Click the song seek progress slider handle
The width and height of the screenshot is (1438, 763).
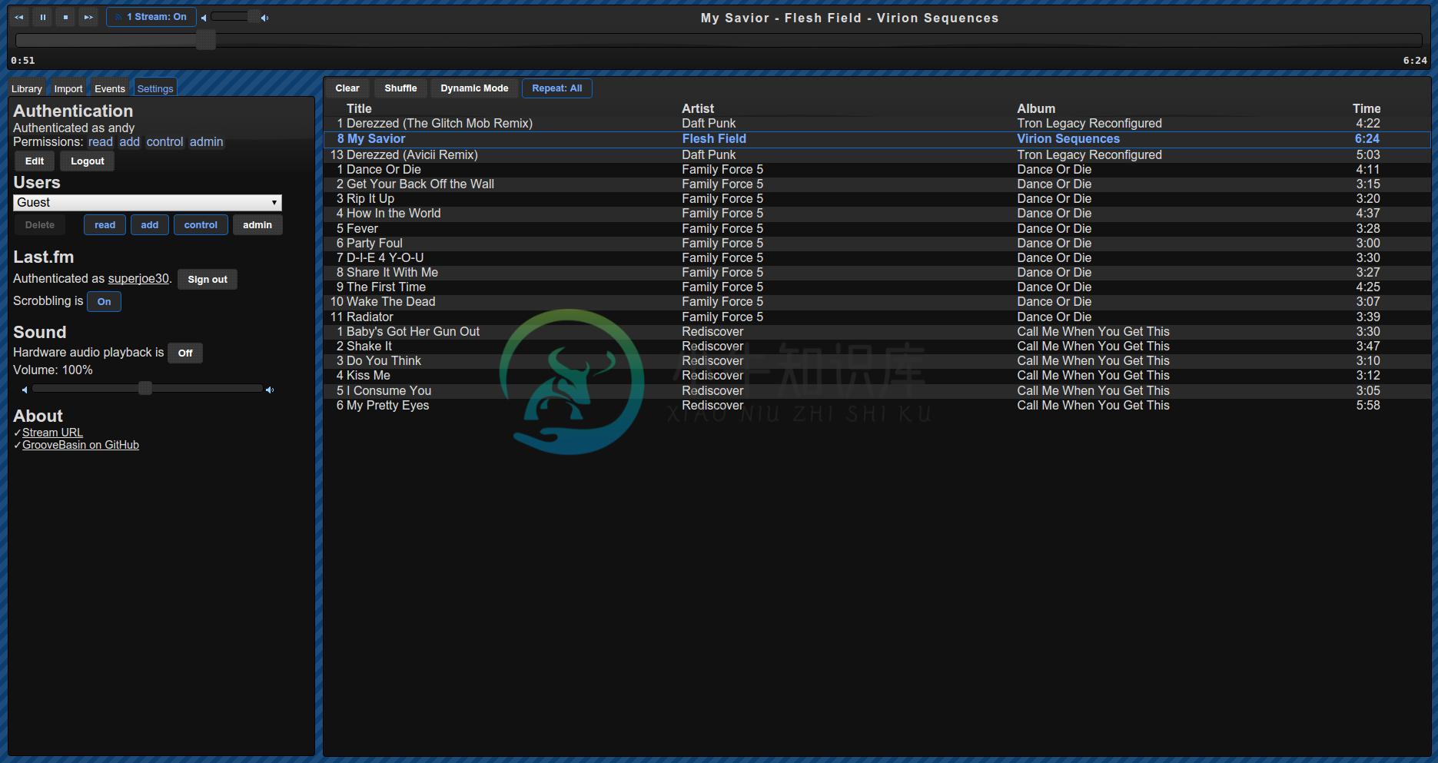205,40
